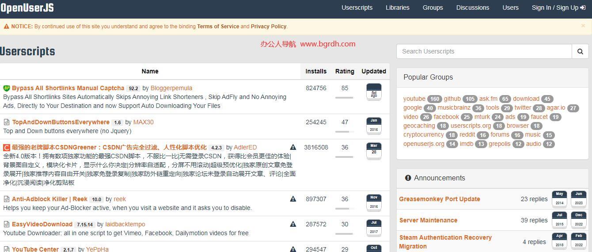The width and height of the screenshot is (592, 252).
Task: Click the Bypass All Shortlinks script icon
Action: (7, 88)
